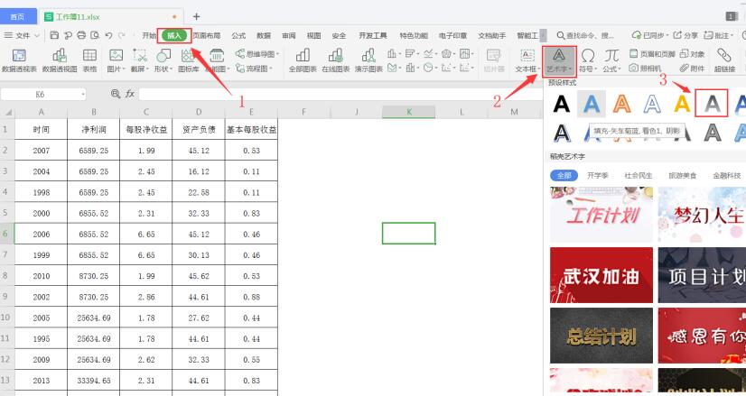Insert a PivotTable (数据透视表)

[19, 60]
